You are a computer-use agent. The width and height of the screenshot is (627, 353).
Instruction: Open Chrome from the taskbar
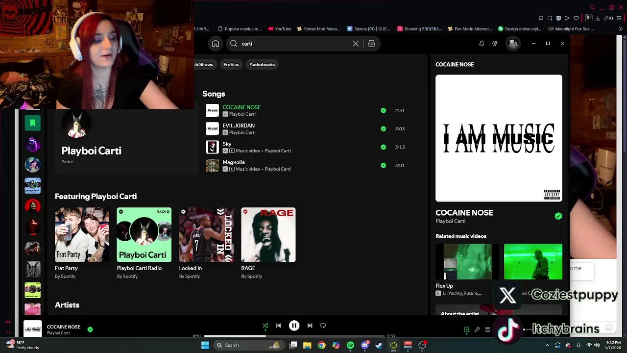pyautogui.click(x=321, y=345)
